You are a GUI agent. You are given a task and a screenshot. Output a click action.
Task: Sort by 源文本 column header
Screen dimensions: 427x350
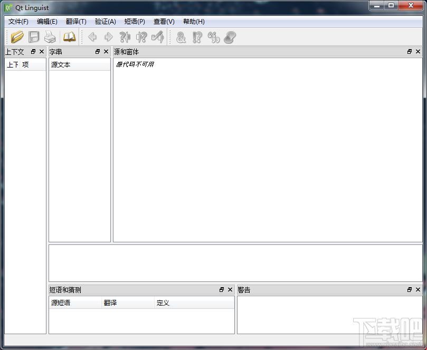[80, 65]
